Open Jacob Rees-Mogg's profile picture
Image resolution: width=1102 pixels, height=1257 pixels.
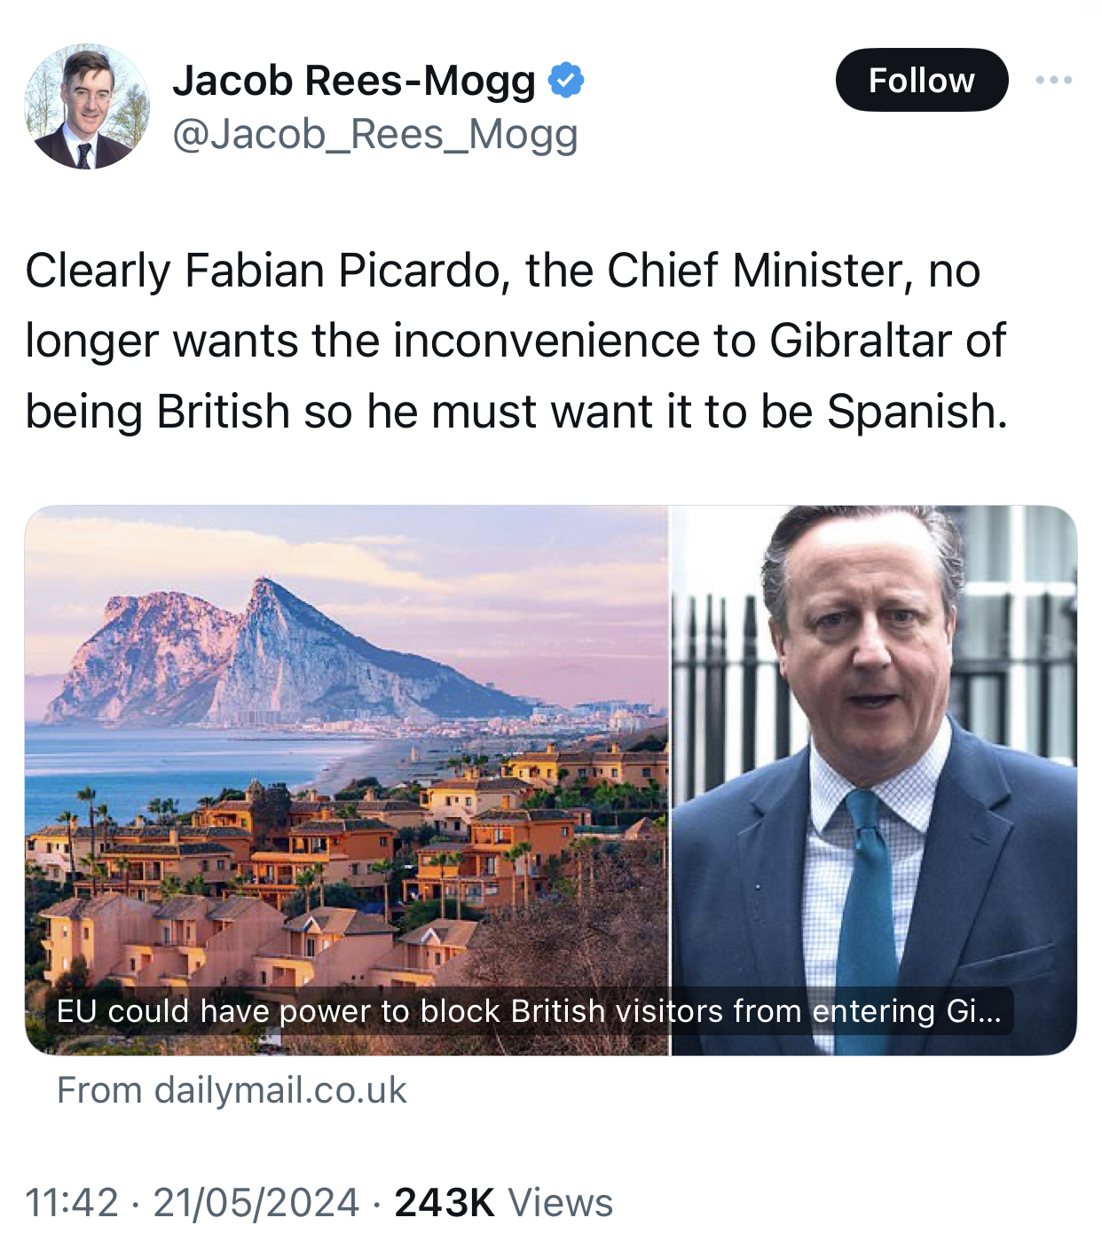86,106
